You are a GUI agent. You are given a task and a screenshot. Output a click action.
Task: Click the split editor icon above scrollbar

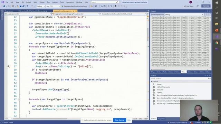tap(148, 14)
